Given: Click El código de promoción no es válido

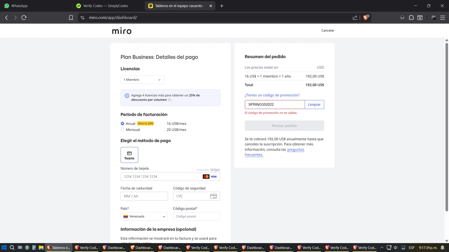Looking at the screenshot, I should coord(271,113).
